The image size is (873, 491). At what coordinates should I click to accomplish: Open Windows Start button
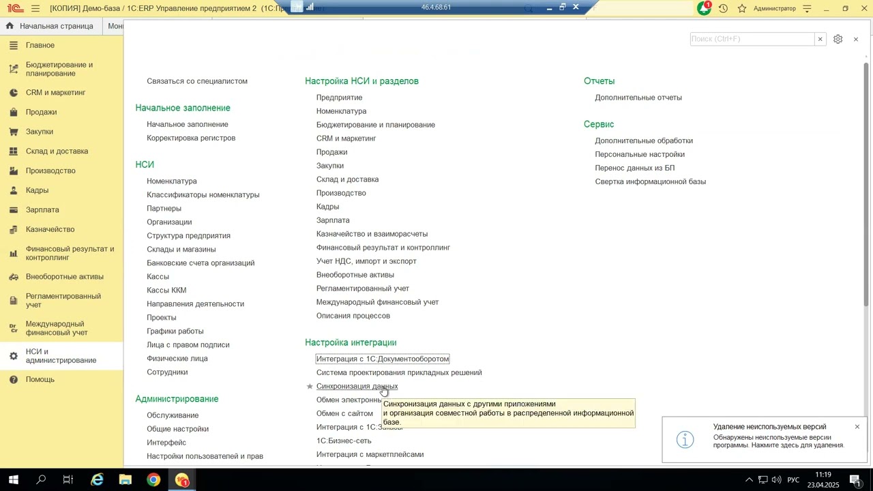tap(14, 480)
